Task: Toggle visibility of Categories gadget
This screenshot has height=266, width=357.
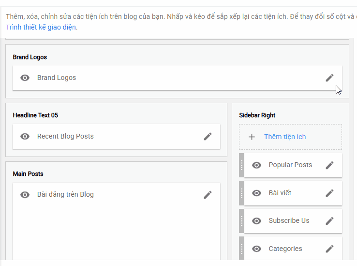Action: tap(256, 249)
